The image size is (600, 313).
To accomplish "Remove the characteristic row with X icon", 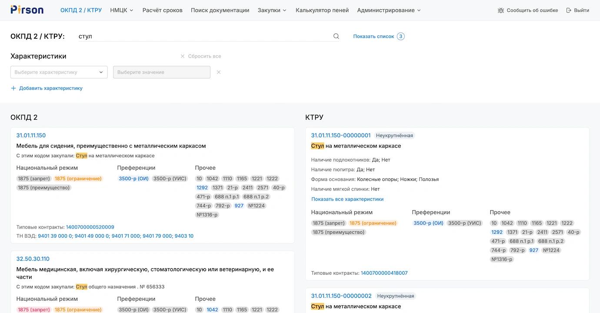I will [x=219, y=72].
